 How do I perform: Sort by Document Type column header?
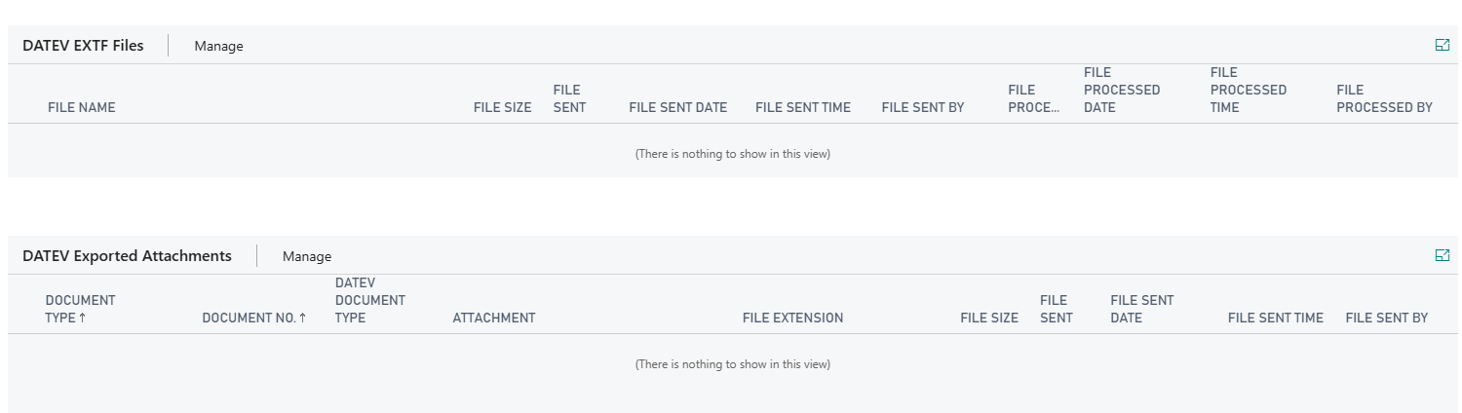pos(80,309)
